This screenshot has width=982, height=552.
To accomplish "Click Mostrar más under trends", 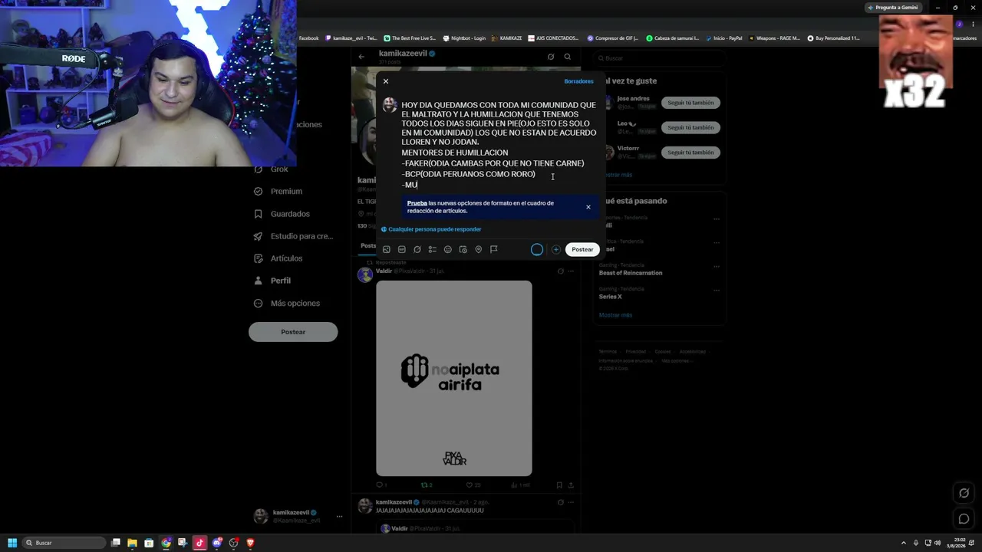I will pos(615,315).
